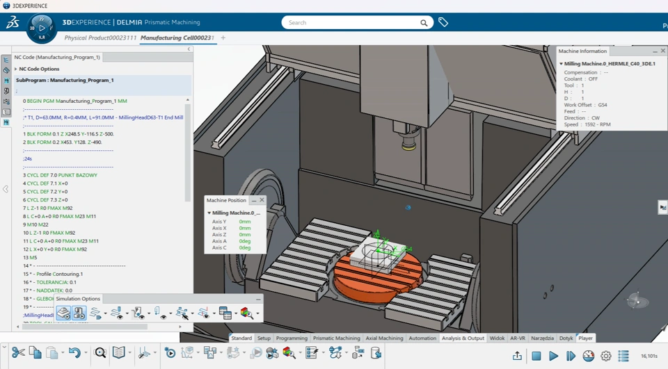
Task: Switch to the Axial Machining tab
Action: click(384, 338)
